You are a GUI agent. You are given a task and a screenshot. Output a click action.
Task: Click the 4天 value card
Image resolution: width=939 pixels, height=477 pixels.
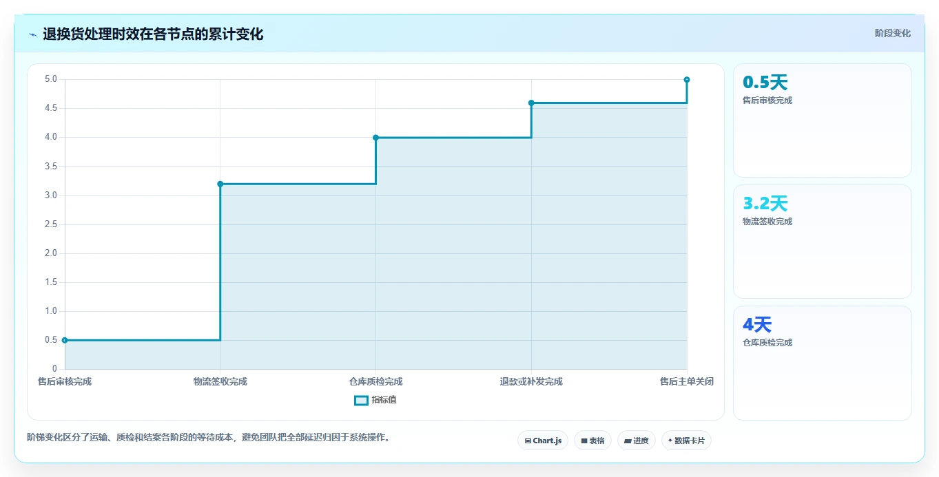click(823, 363)
